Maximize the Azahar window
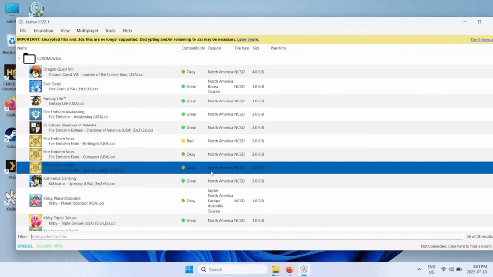493x277 pixels. click(x=480, y=22)
